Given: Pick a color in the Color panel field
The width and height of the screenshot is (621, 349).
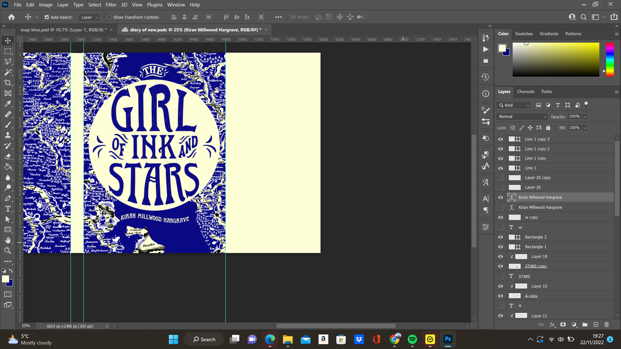Looking at the screenshot, I should tap(556, 59).
